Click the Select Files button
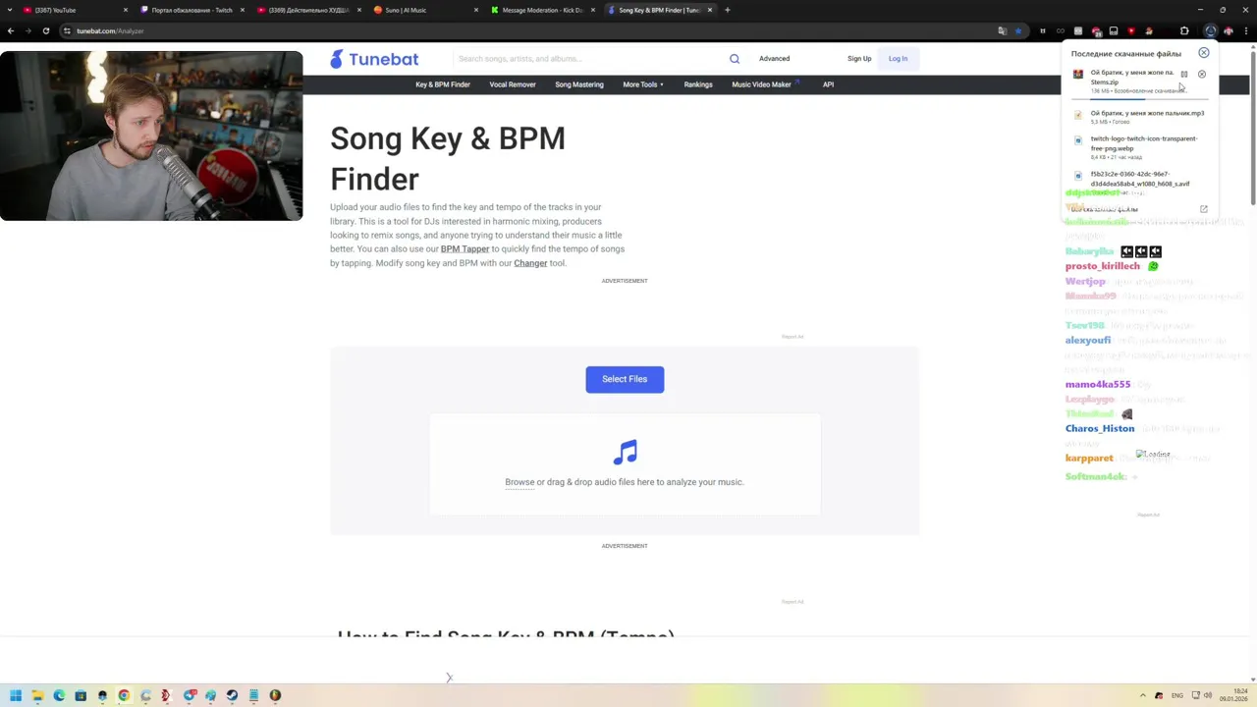 (625, 379)
